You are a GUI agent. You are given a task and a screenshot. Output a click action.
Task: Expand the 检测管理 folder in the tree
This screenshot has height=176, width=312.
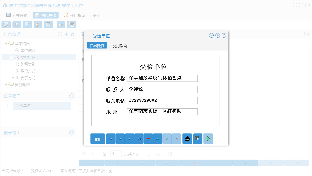6,84
